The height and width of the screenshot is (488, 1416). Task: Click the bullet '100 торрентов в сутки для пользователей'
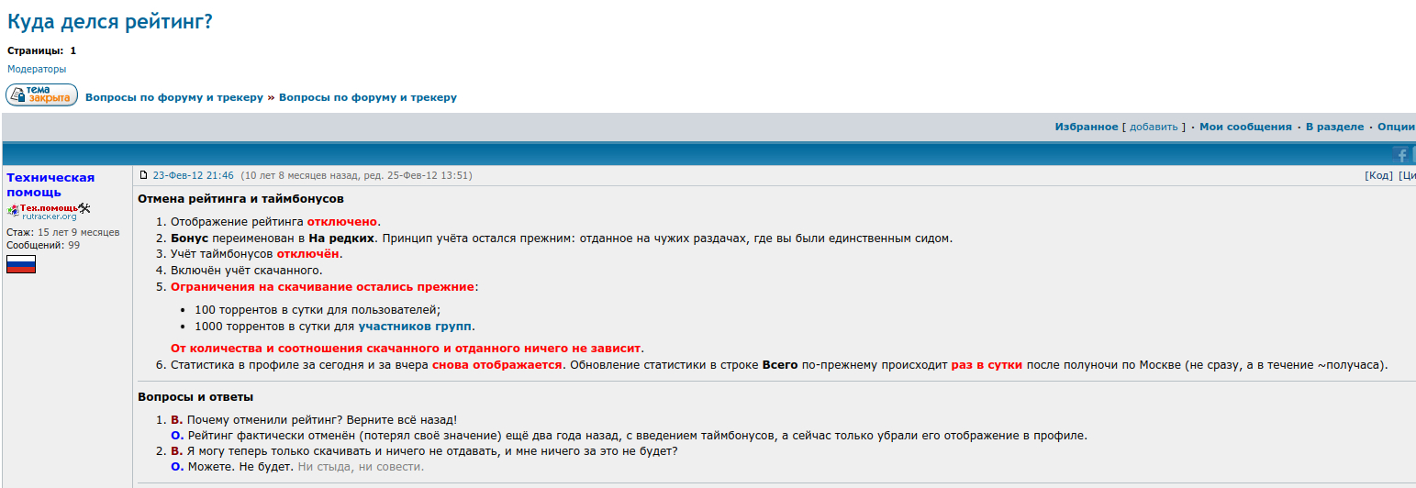click(x=318, y=309)
